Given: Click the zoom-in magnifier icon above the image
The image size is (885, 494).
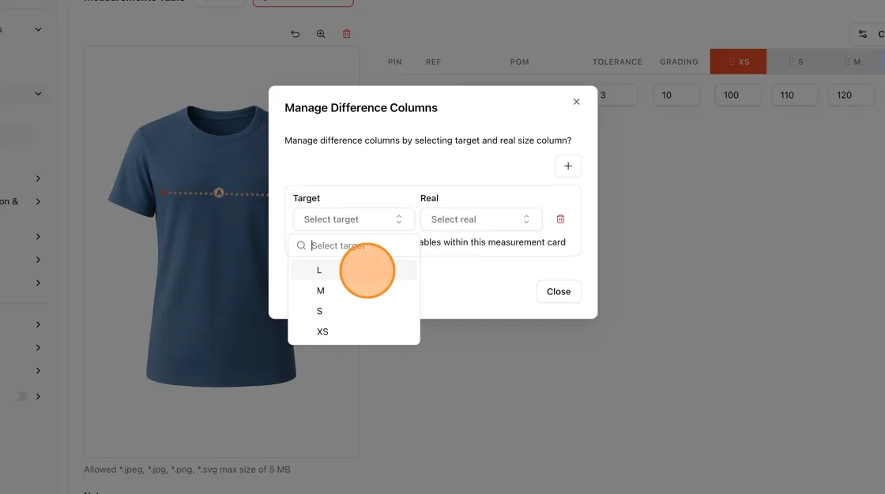Looking at the screenshot, I should click(321, 34).
